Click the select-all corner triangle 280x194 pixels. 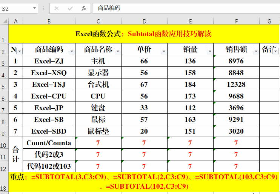point(5,21)
